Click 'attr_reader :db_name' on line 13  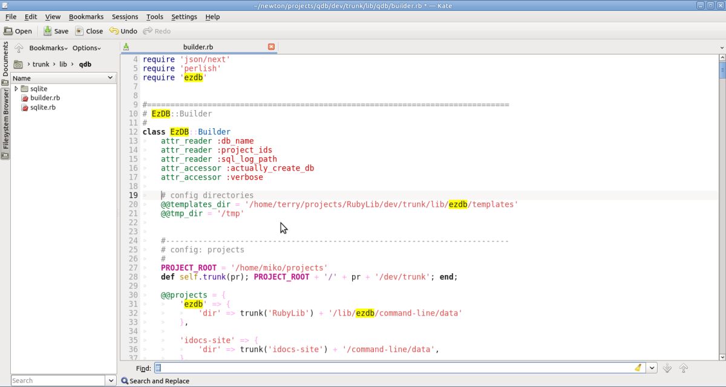[x=207, y=141]
